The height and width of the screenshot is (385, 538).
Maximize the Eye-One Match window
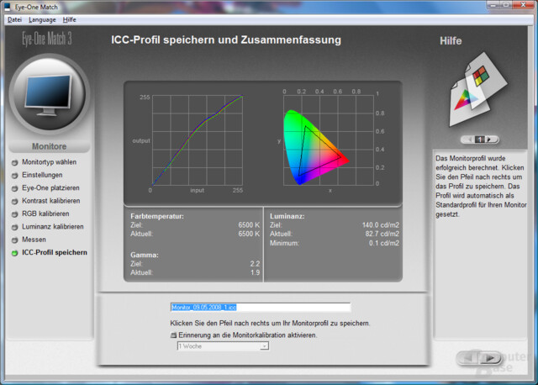tap(506, 5)
